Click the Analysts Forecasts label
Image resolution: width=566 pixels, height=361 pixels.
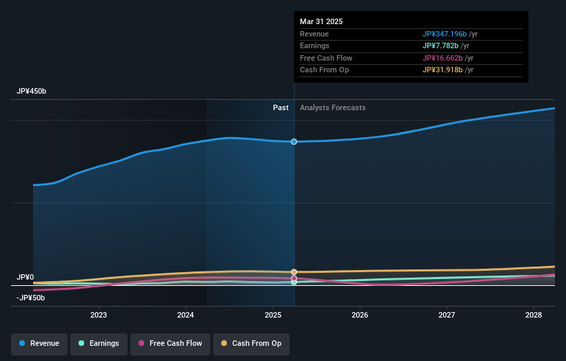pyautogui.click(x=333, y=108)
